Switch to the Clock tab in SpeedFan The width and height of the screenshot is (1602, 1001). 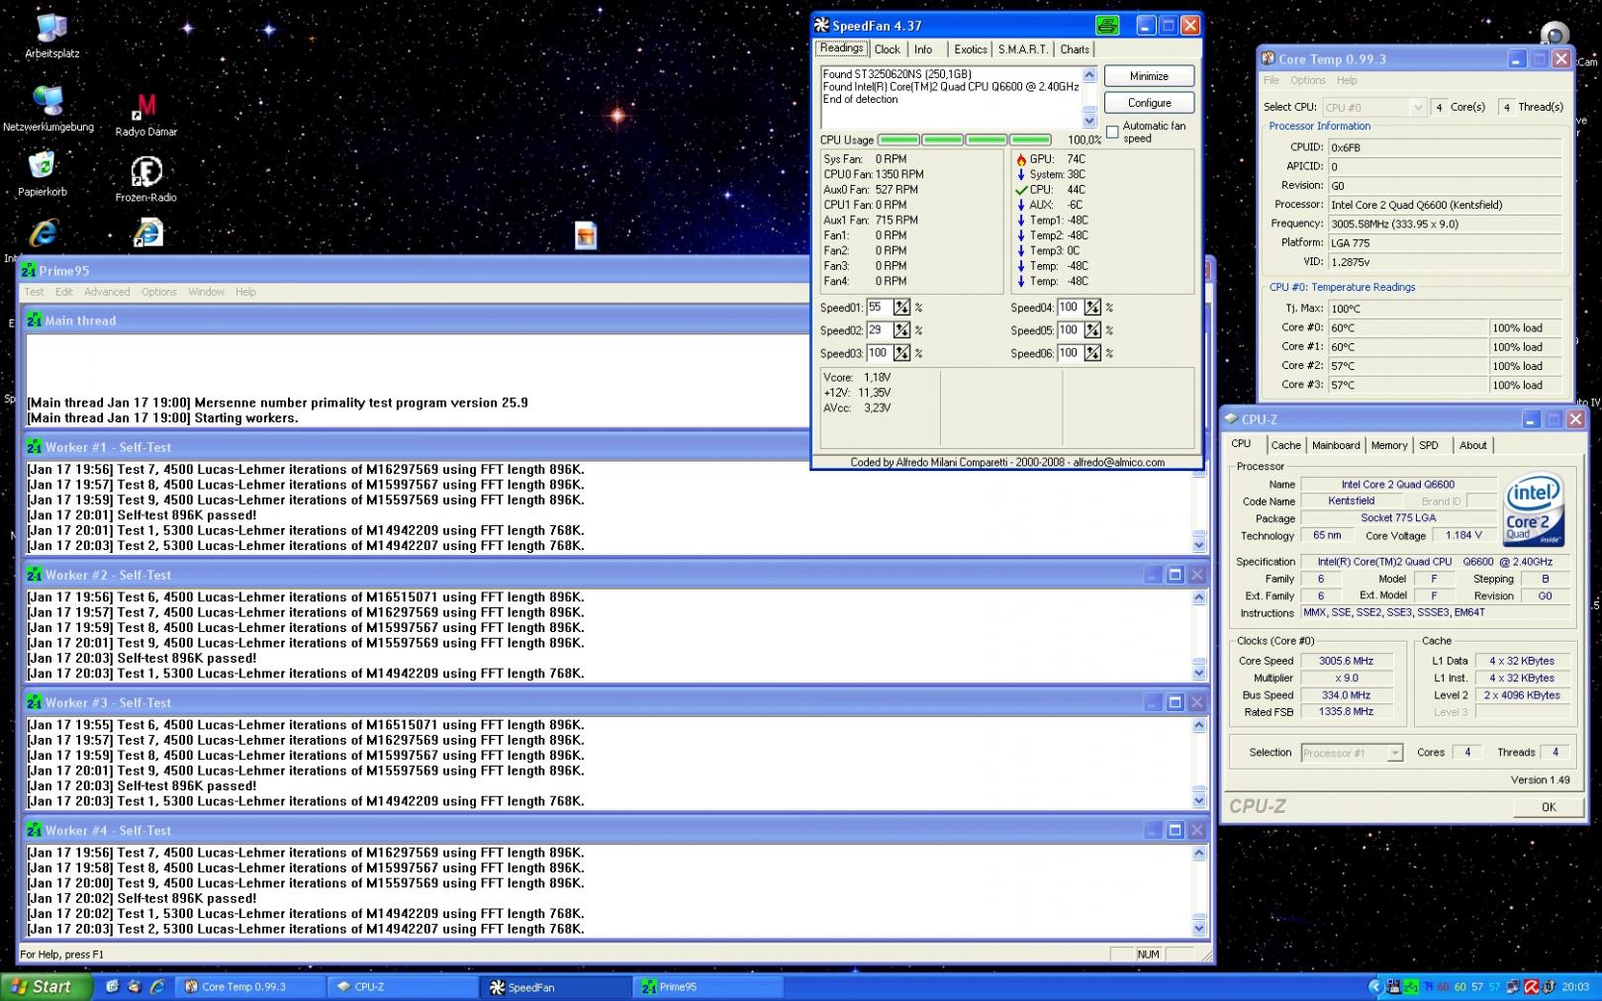[x=887, y=49]
